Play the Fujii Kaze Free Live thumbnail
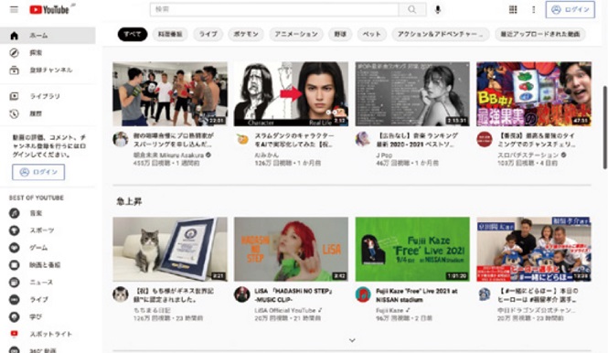This screenshot has width=608, height=353. 412,249
